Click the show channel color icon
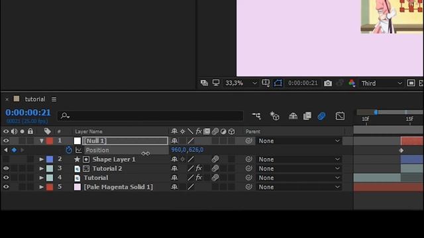This screenshot has height=238, width=424. click(352, 83)
